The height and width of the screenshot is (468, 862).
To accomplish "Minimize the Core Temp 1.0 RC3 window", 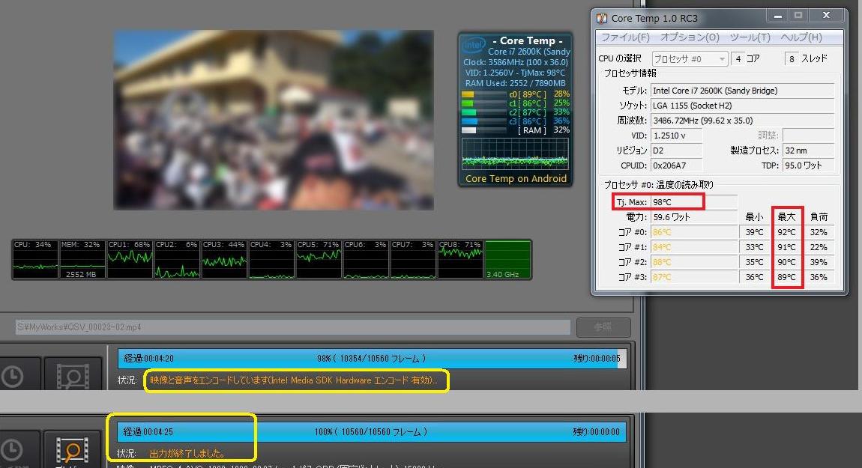I will pyautogui.click(x=778, y=16).
